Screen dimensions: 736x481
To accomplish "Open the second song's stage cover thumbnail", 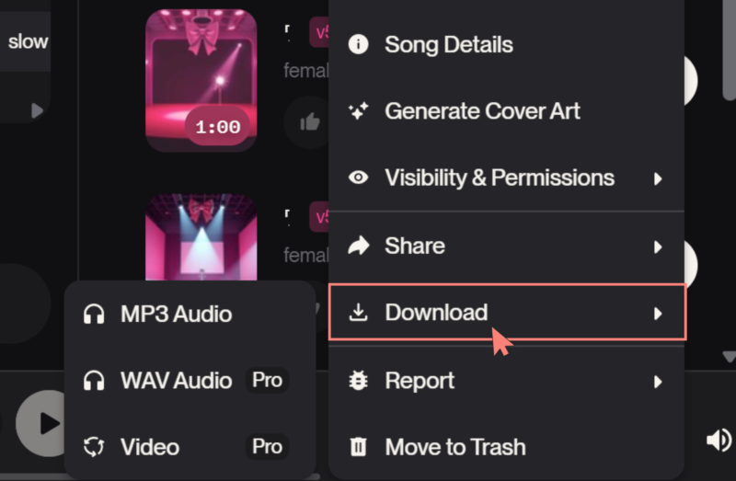I will [201, 239].
